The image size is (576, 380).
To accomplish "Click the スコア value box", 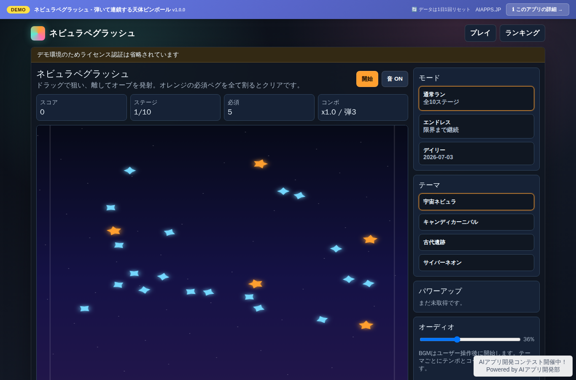I will coord(81,107).
